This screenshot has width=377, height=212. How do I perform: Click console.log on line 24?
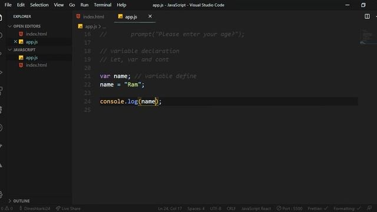(x=119, y=101)
